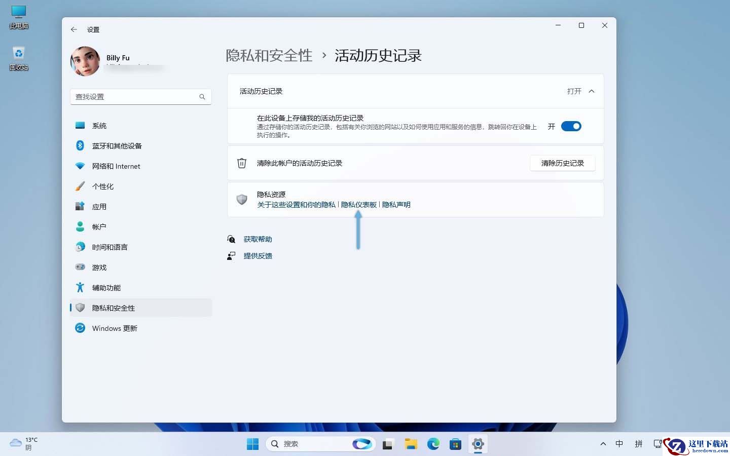This screenshot has height=456, width=730.
Task: Click the accessibility figure icon in sidebar
Action: pyautogui.click(x=80, y=287)
